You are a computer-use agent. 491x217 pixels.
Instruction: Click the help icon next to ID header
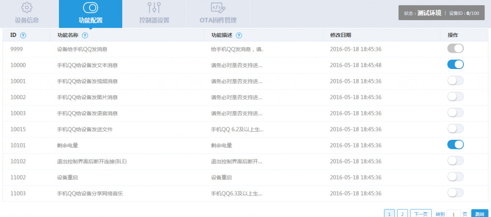(x=23, y=35)
